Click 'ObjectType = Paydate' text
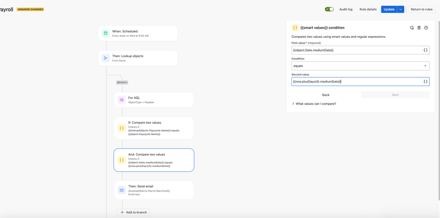 [x=141, y=102]
